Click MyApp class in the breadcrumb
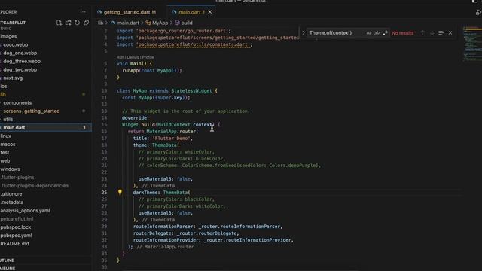The width and height of the screenshot is (482, 271). (160, 23)
